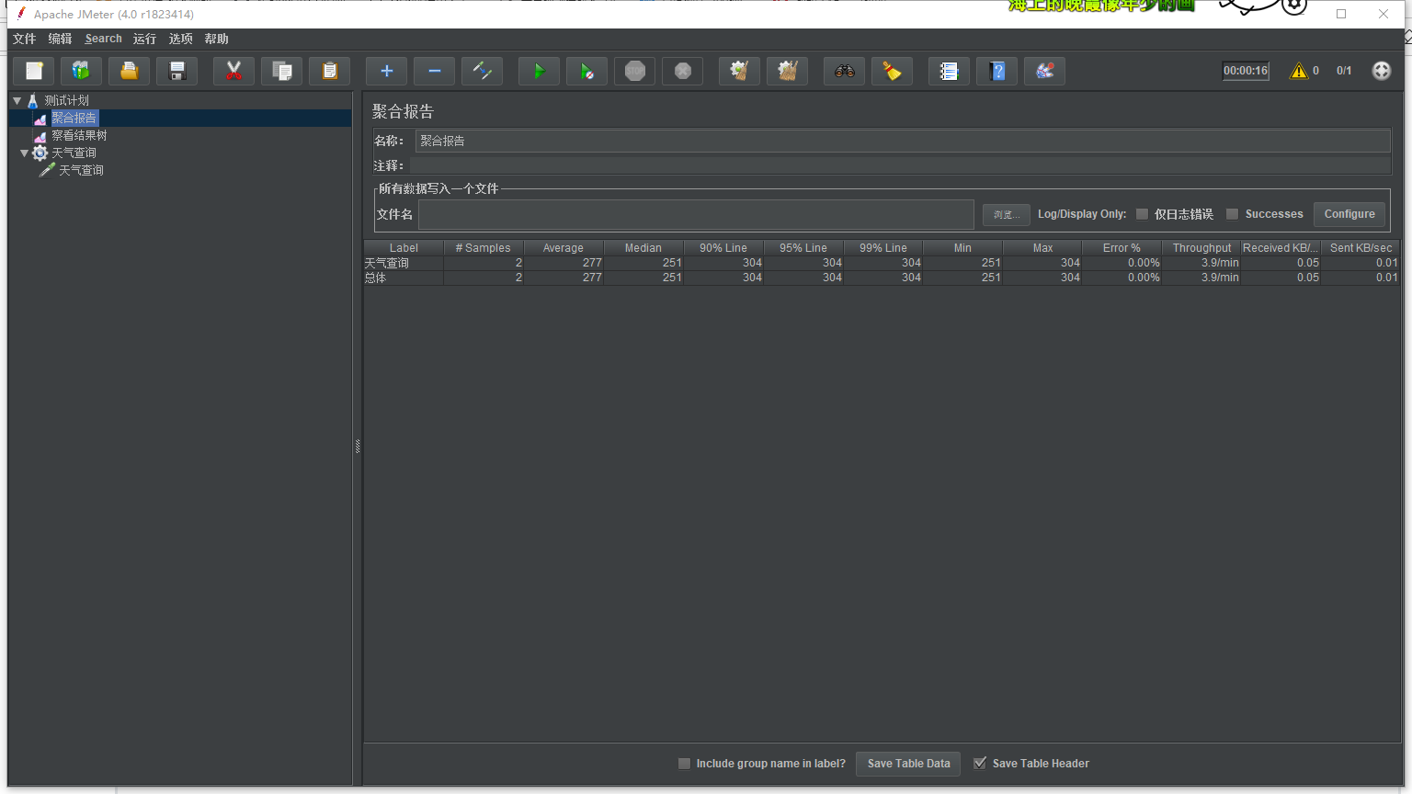This screenshot has height=794, width=1412.
Task: Click the Open file folder icon
Action: 130,71
